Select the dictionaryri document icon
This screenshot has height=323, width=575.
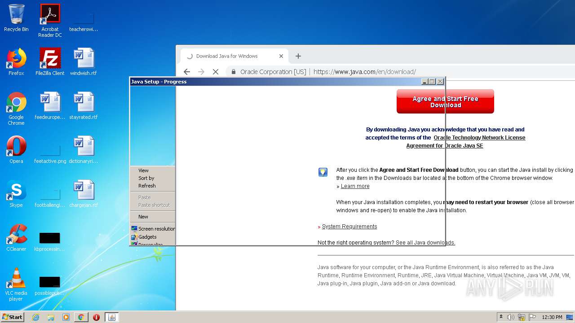(84, 150)
